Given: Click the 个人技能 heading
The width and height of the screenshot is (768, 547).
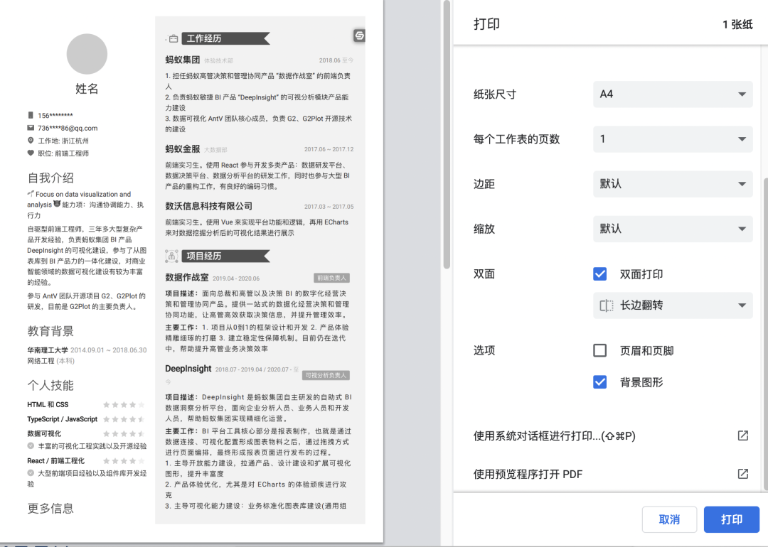Looking at the screenshot, I should 50,386.
